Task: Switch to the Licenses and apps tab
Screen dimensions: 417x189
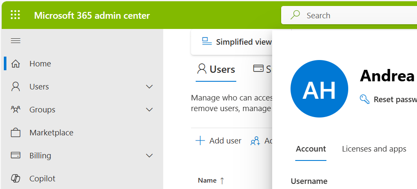Action: 374,149
